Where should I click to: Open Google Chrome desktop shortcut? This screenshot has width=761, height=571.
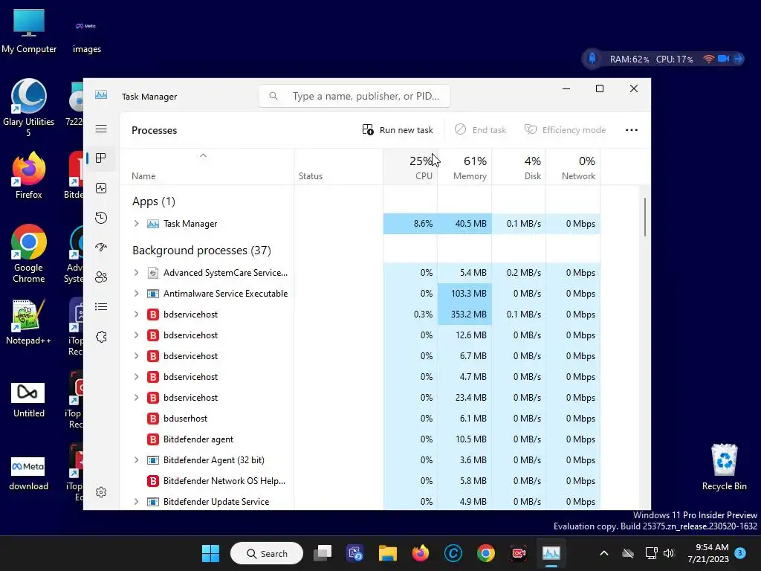(x=29, y=254)
